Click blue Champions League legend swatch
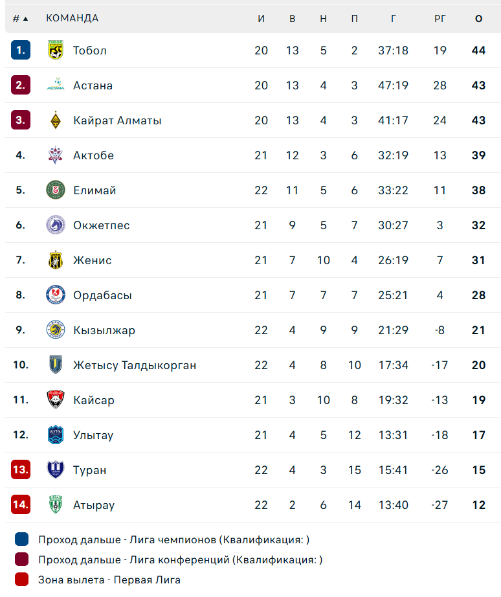The width and height of the screenshot is (501, 597). click(22, 539)
